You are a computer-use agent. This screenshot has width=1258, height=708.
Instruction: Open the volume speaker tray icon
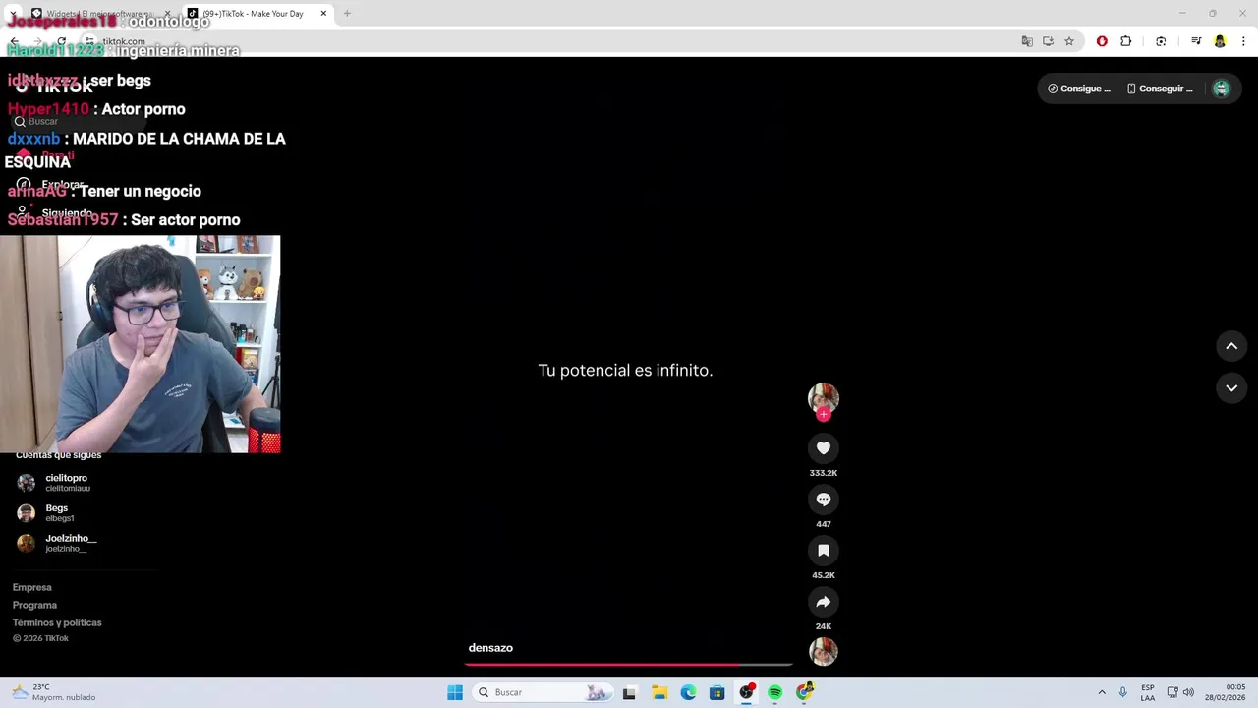(x=1188, y=692)
